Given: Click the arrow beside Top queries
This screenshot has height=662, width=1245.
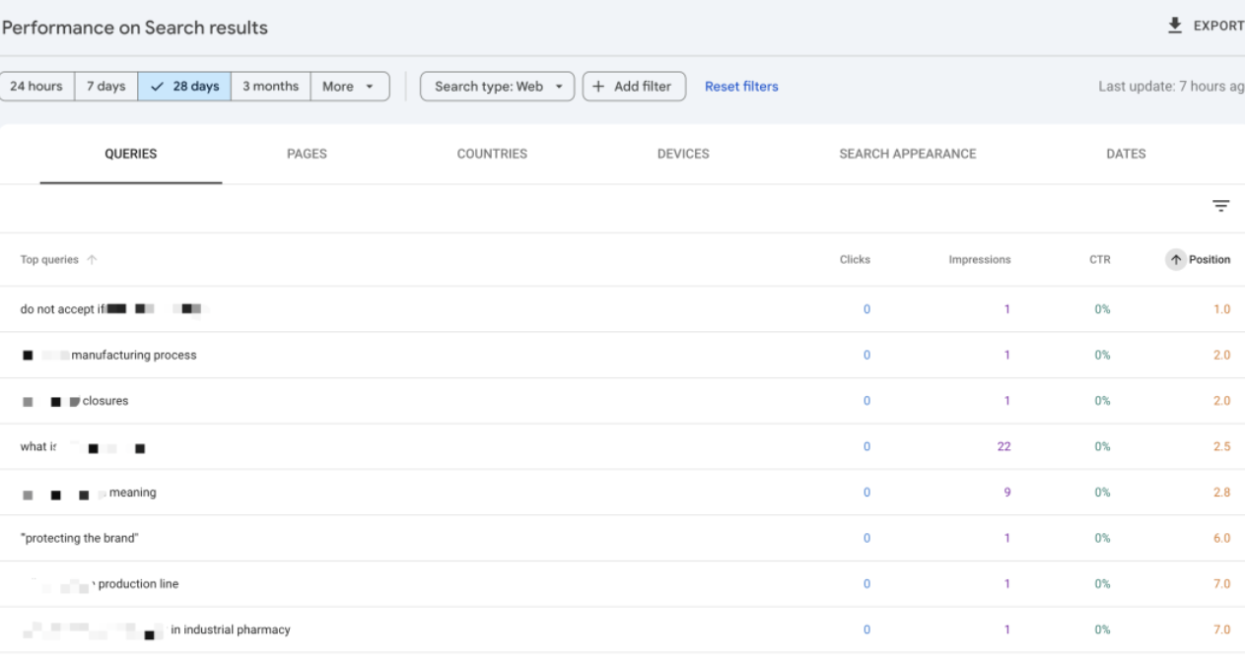Looking at the screenshot, I should pos(93,260).
